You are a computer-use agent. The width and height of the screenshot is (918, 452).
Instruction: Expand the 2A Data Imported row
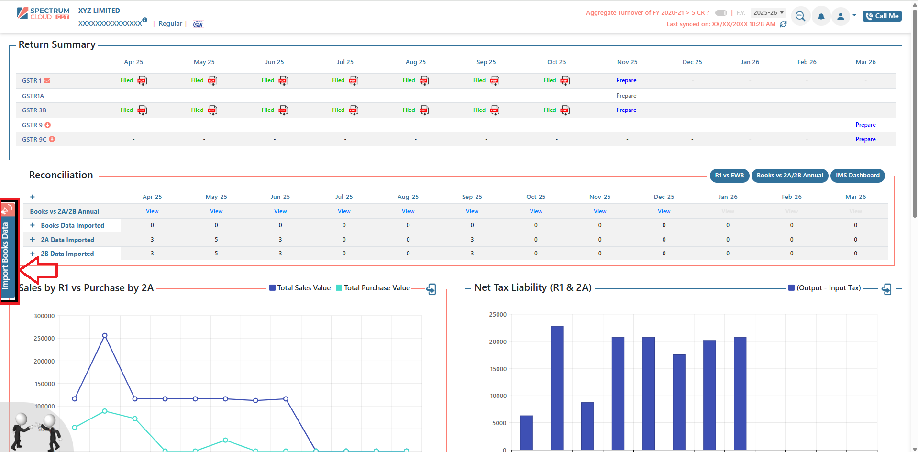(x=33, y=240)
